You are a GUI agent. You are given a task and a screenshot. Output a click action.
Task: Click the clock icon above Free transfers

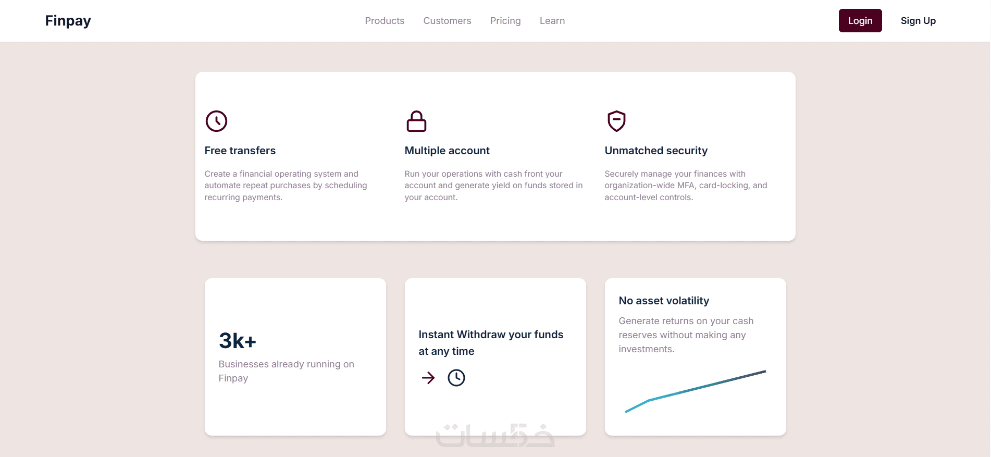pos(216,121)
